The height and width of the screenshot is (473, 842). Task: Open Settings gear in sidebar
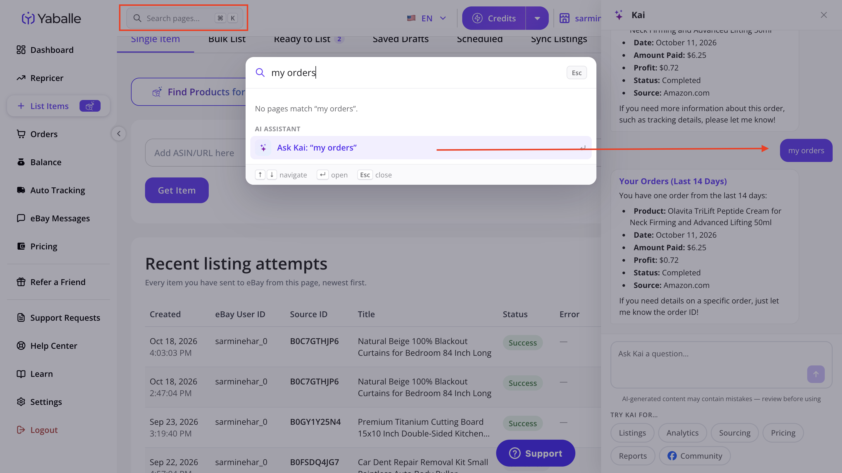tap(21, 402)
